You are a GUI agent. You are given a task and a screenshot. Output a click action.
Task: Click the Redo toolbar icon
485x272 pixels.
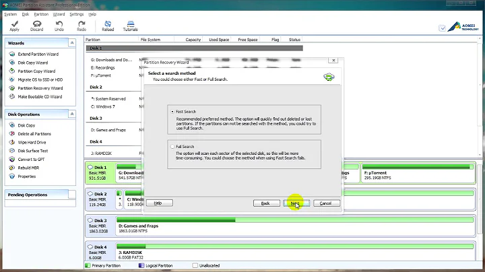82,26
